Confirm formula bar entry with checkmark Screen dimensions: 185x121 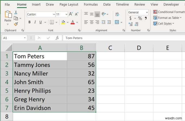48,38
